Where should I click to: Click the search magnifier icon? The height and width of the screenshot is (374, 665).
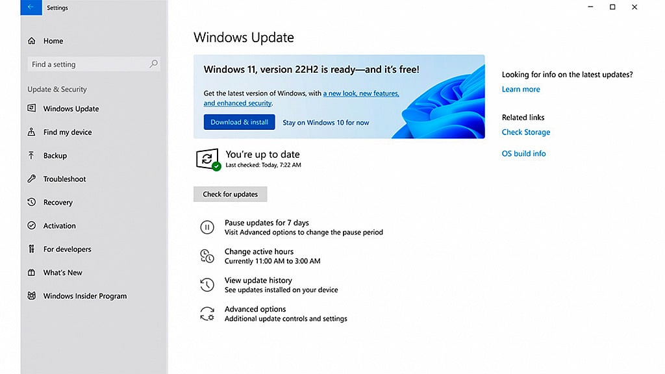point(153,64)
